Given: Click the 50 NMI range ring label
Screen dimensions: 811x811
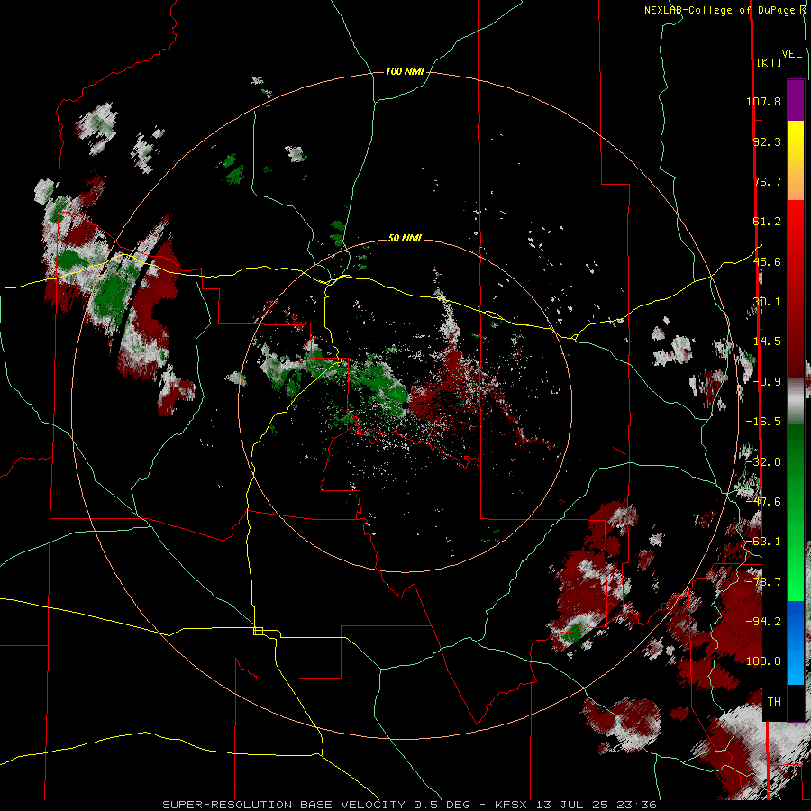Looking at the screenshot, I should pos(405,239).
